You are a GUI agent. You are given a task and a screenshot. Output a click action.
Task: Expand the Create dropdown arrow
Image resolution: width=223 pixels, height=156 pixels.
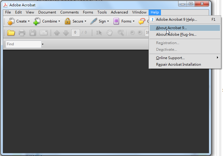[29, 21]
